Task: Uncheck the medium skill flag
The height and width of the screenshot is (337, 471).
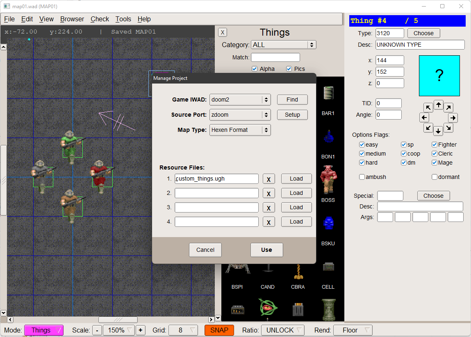Action: [x=362, y=154]
